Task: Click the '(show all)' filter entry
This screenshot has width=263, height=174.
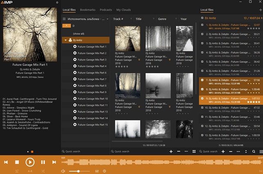Action: pyautogui.click(x=79, y=33)
